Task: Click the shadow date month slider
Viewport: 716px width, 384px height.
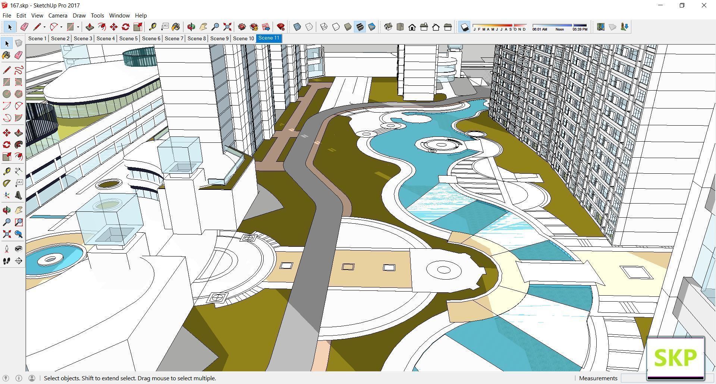Action: tap(500, 27)
